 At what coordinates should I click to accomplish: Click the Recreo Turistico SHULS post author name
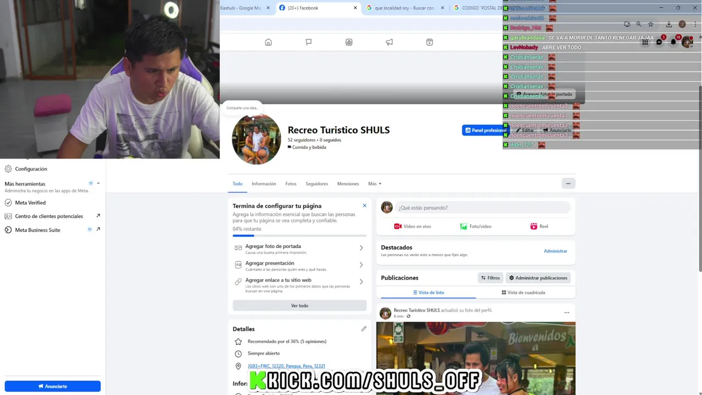[x=417, y=310]
